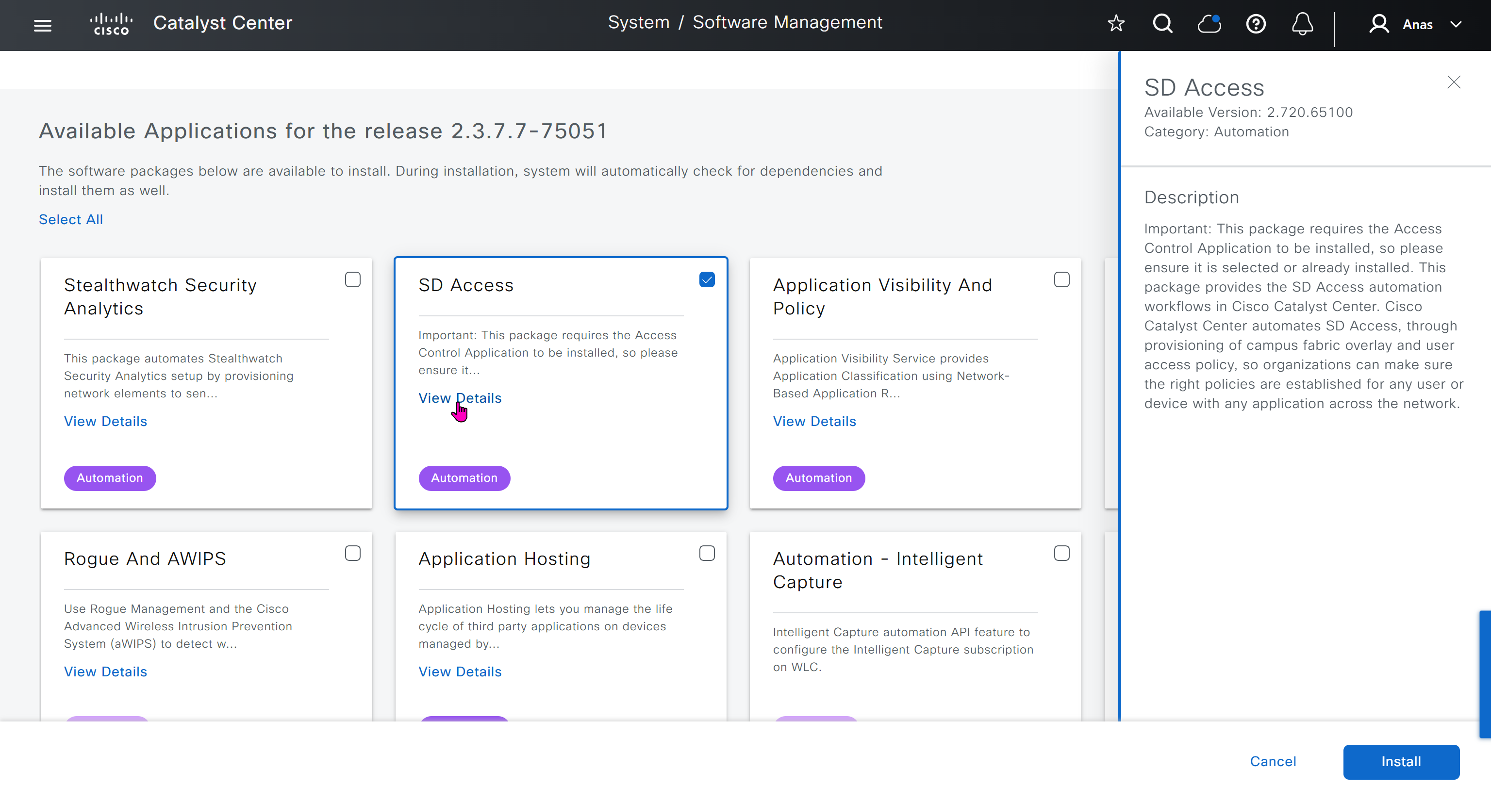This screenshot has width=1491, height=803.
Task: Click the Select All link
Action: [x=70, y=219]
